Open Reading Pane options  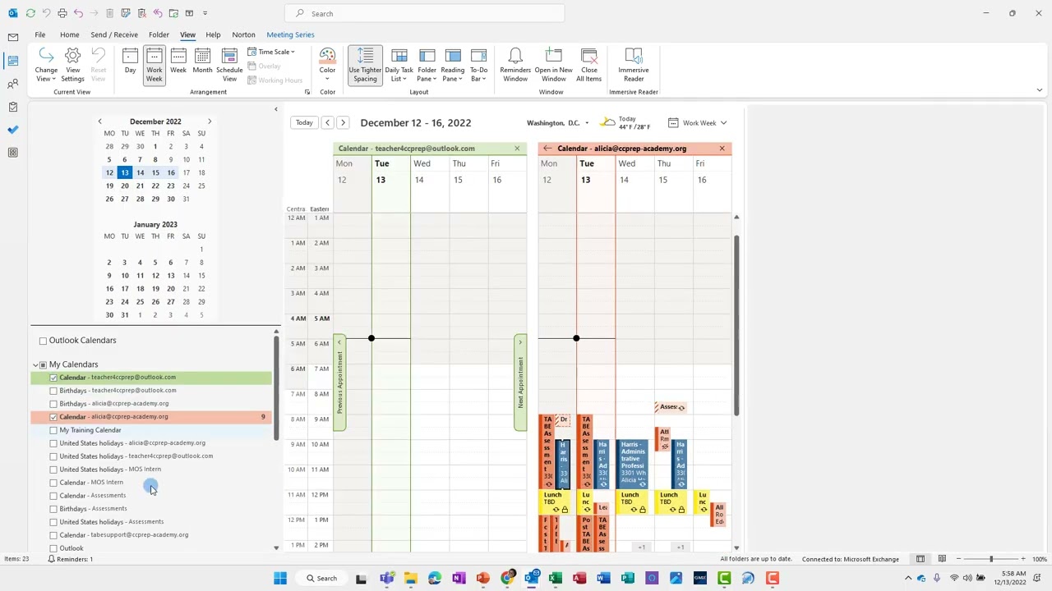(x=452, y=65)
